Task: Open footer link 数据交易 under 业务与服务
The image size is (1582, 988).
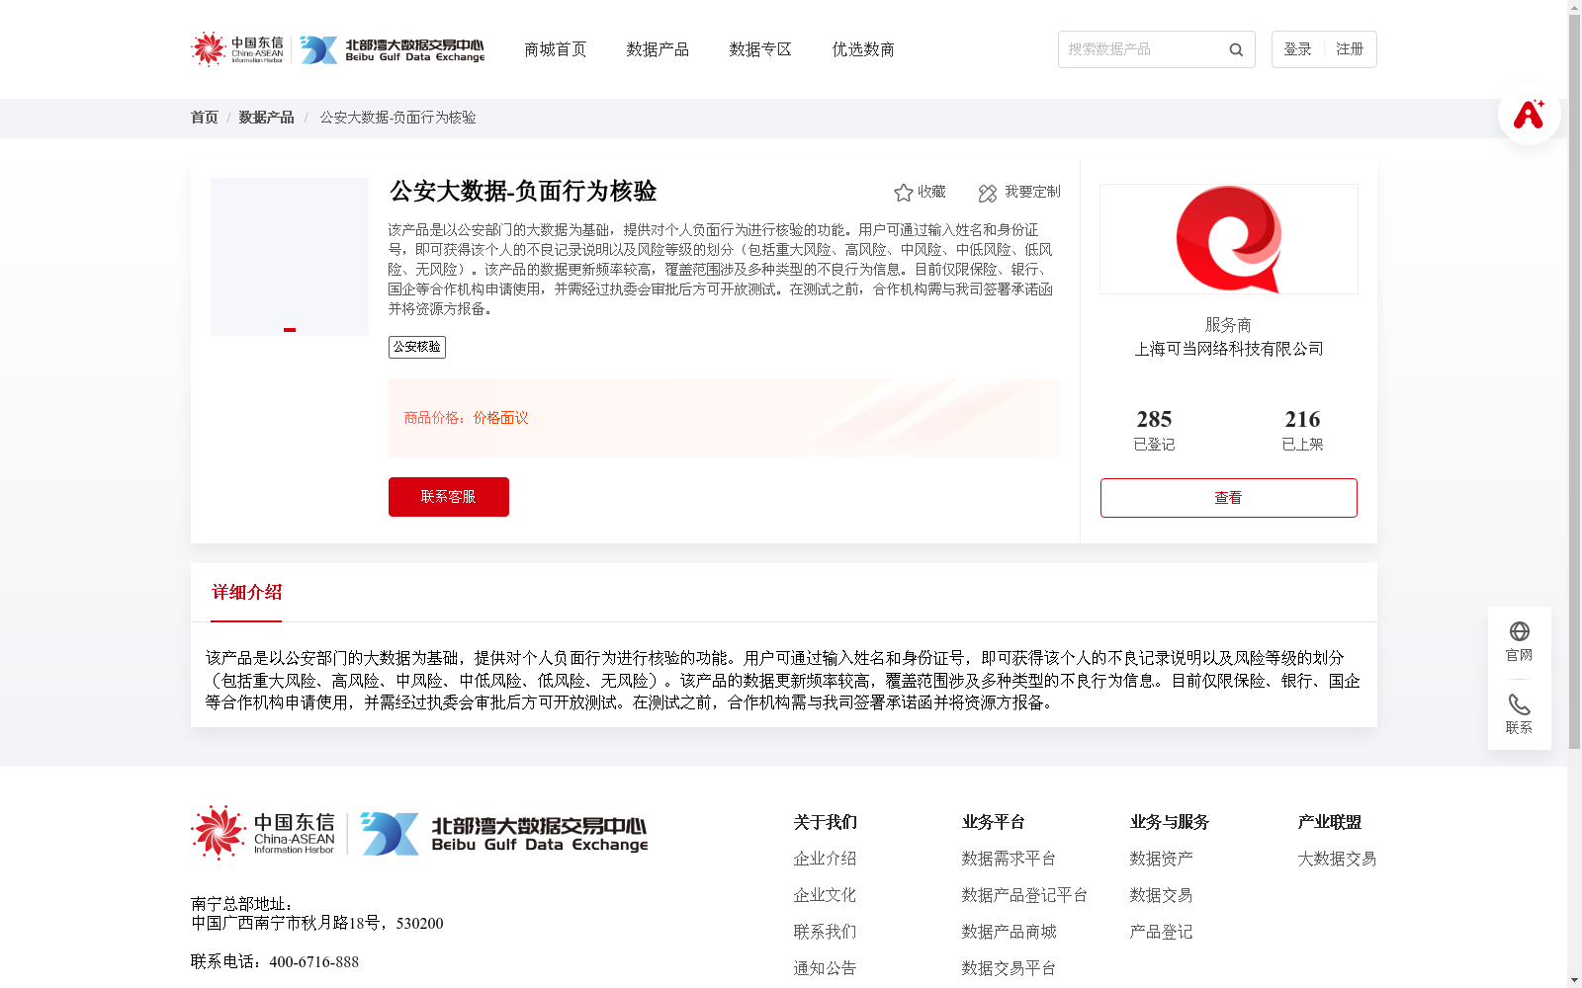Action: click(1161, 895)
